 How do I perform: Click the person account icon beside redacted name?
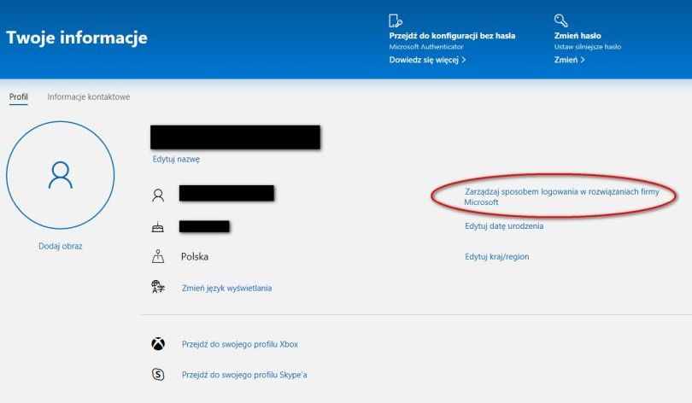[158, 195]
